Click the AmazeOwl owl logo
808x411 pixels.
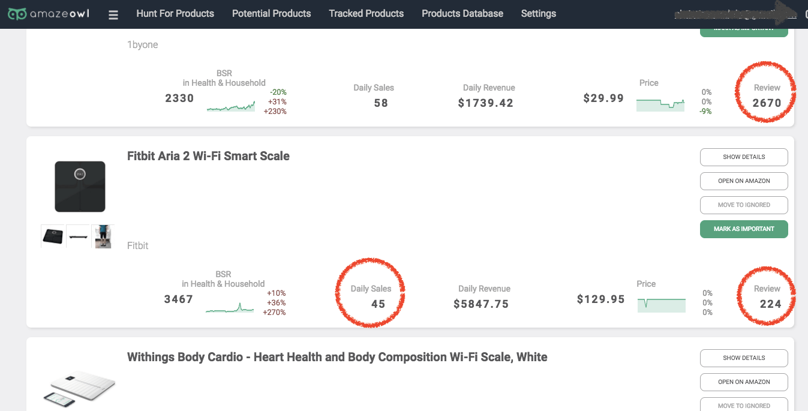point(18,14)
